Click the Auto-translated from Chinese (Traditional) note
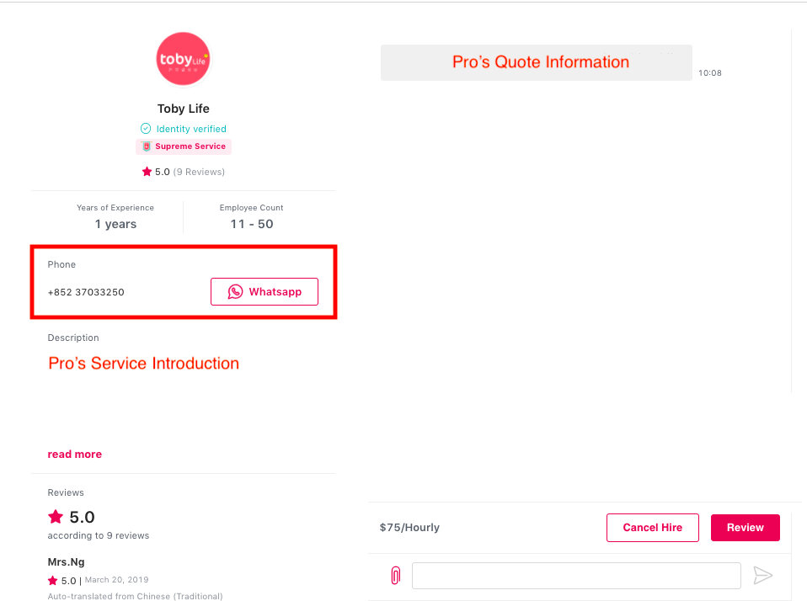The height and width of the screenshot is (601, 807). point(136,597)
